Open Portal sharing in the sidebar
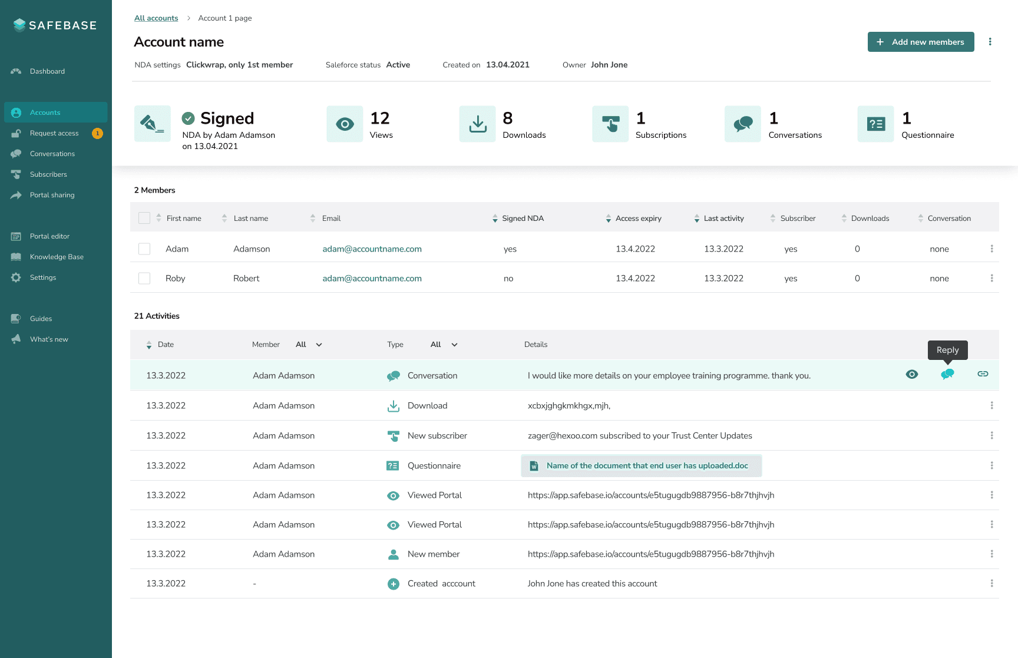 pyautogui.click(x=52, y=195)
